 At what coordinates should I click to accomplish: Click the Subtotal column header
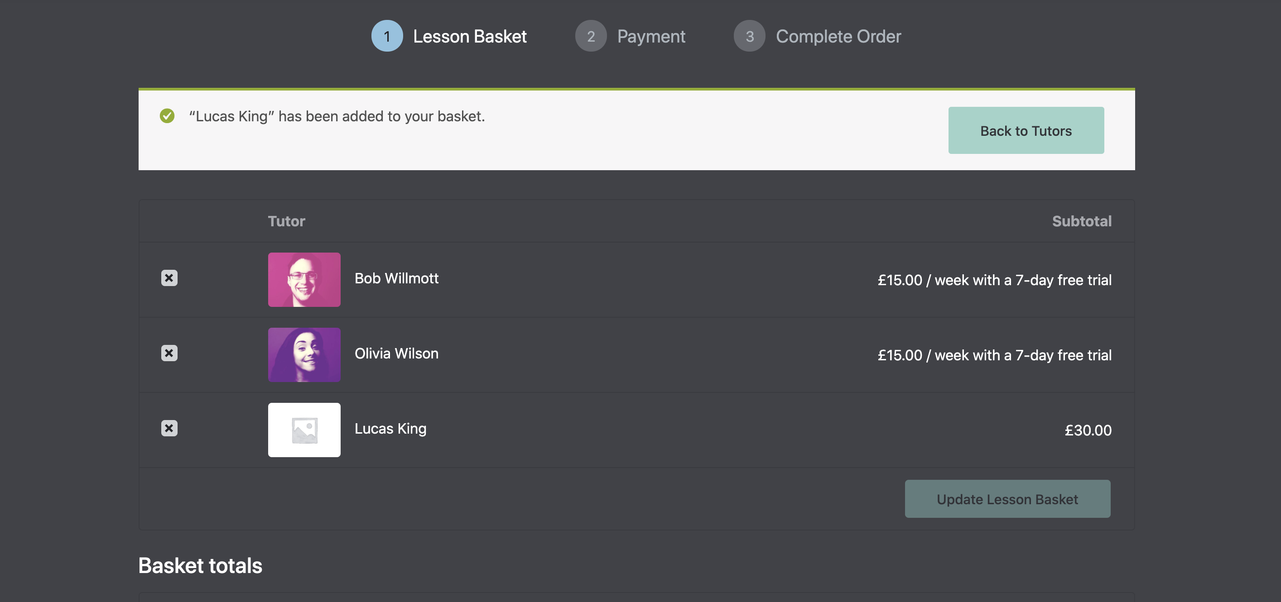point(1082,221)
